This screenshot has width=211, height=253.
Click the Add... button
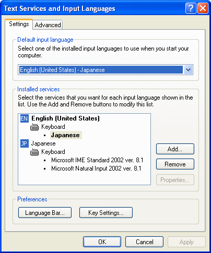point(175,149)
